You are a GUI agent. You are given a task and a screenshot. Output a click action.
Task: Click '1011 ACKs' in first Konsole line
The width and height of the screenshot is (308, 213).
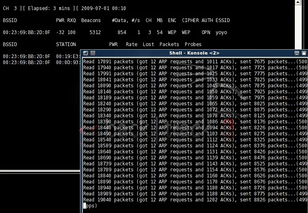point(220,62)
